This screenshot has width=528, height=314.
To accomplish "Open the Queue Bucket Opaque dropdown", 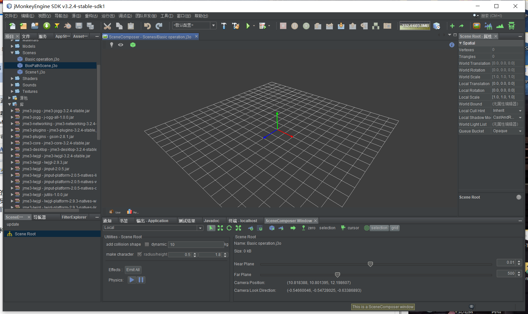I will (x=520, y=131).
